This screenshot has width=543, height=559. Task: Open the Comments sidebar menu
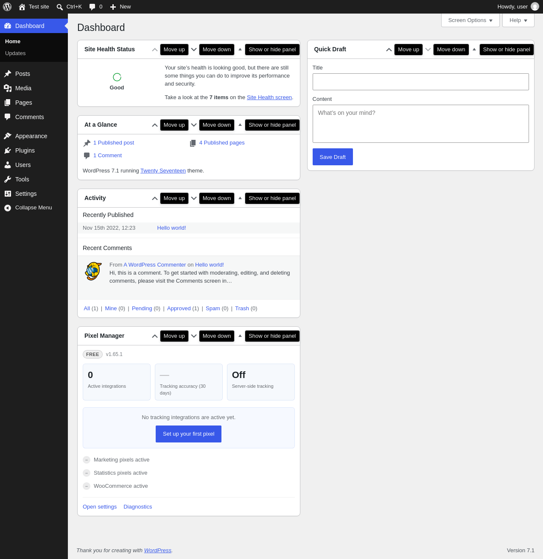(x=34, y=117)
